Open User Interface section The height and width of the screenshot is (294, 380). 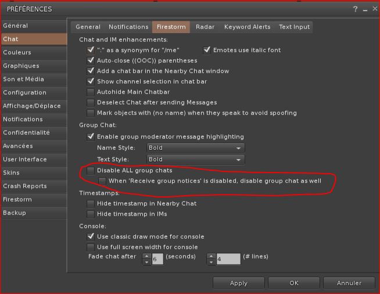(34, 159)
